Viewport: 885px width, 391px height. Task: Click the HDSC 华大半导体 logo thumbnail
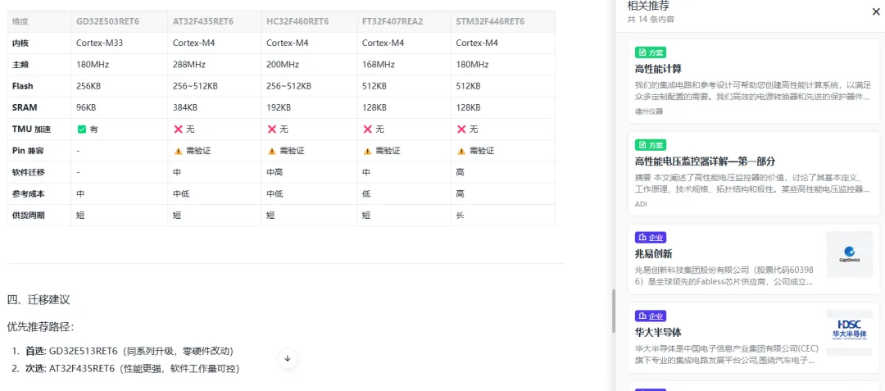[x=849, y=332]
